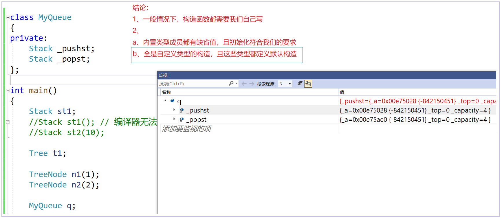Click the 值 column header

tap(342, 92)
